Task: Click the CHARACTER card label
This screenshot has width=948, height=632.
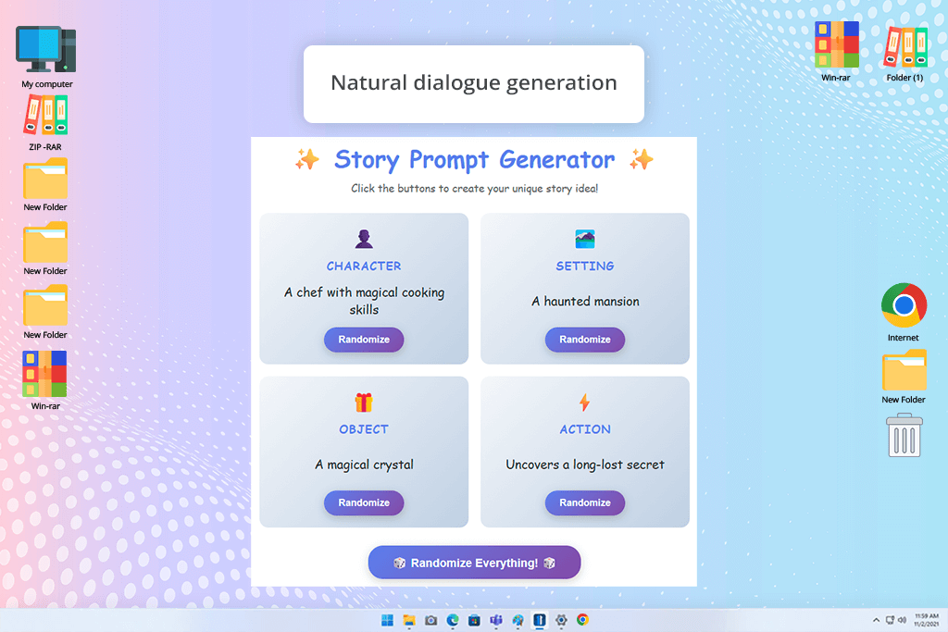Action: click(x=363, y=266)
